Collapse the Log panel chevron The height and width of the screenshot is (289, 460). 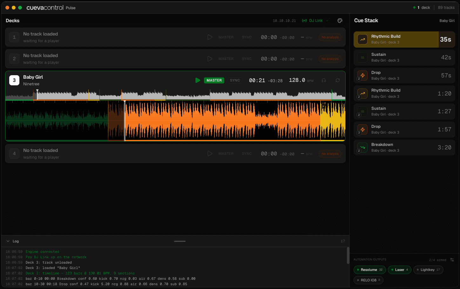coord(8,241)
